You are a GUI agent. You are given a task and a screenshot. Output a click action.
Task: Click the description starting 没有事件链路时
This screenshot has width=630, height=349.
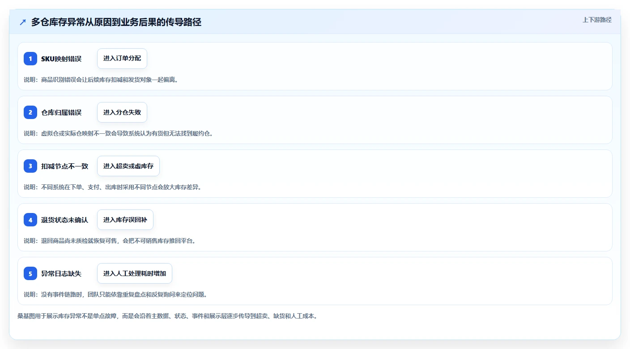point(115,294)
